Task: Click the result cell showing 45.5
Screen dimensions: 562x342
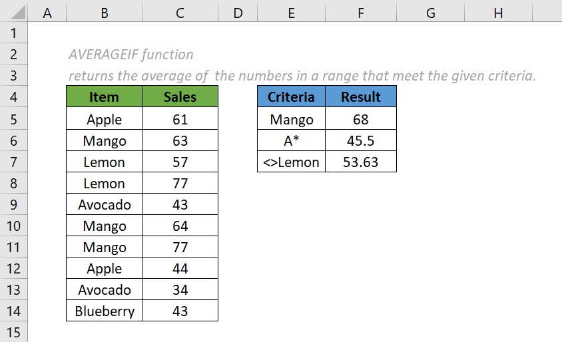Action: (360, 140)
